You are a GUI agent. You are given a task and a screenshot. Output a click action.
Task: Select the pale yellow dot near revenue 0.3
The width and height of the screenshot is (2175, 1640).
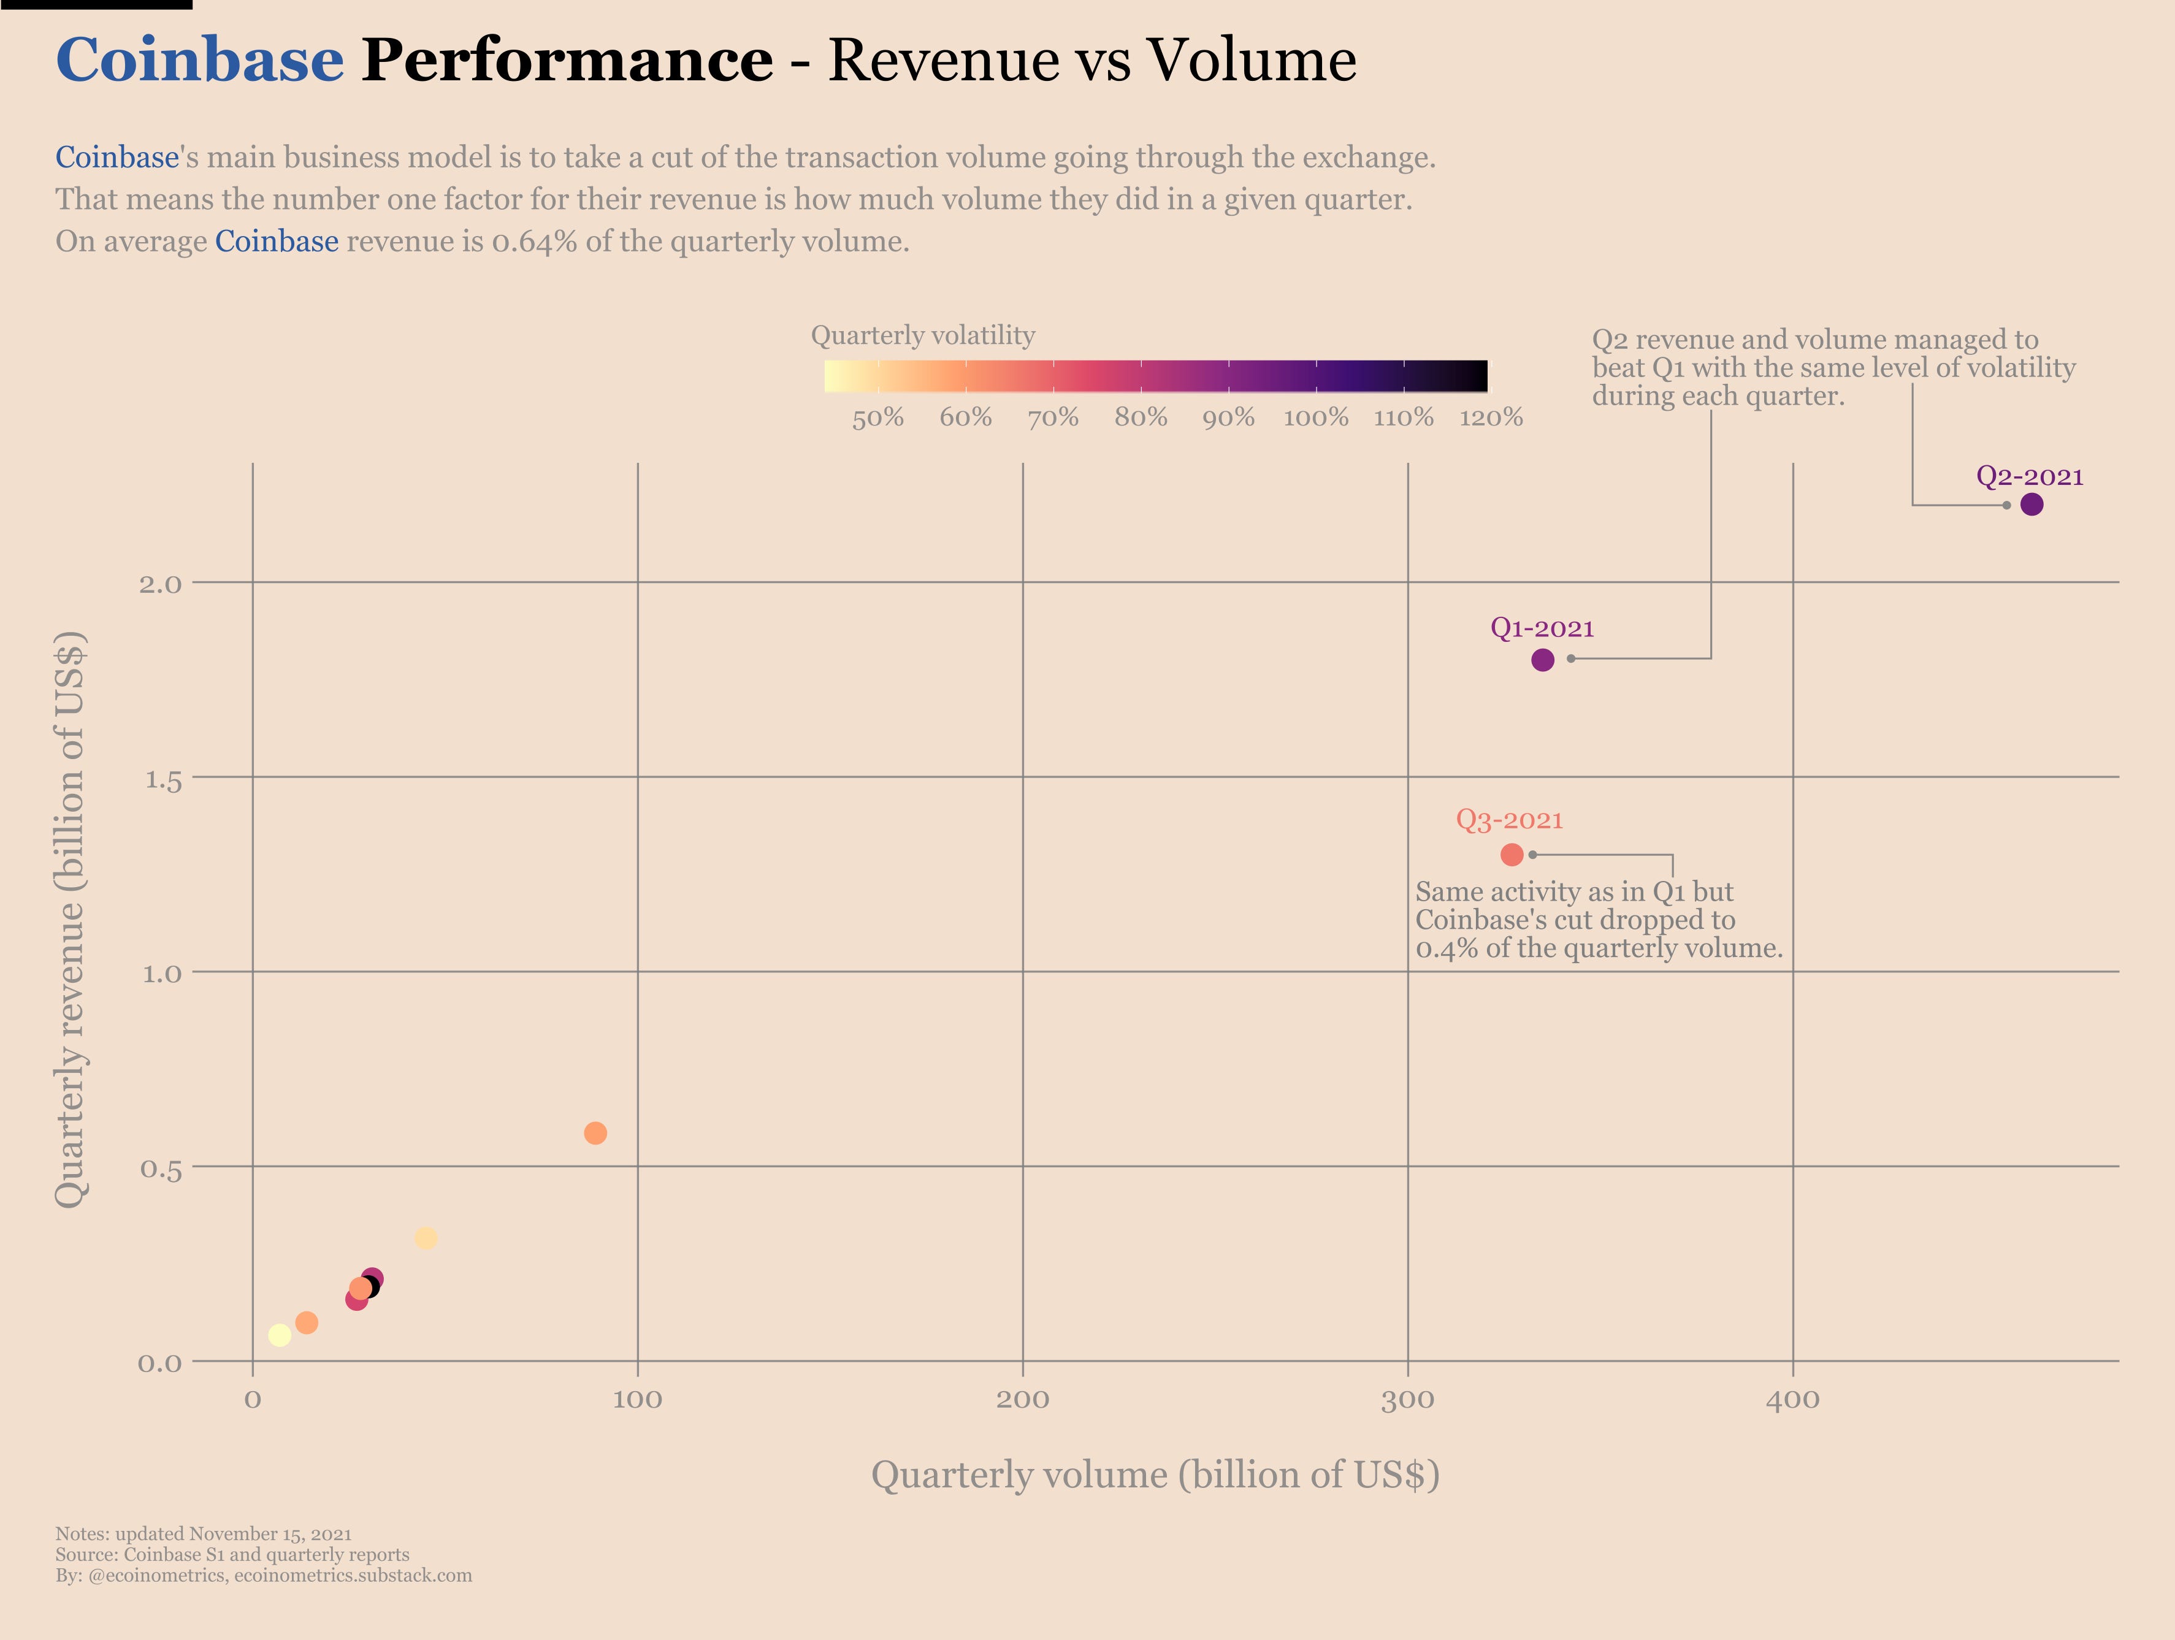[426, 1238]
